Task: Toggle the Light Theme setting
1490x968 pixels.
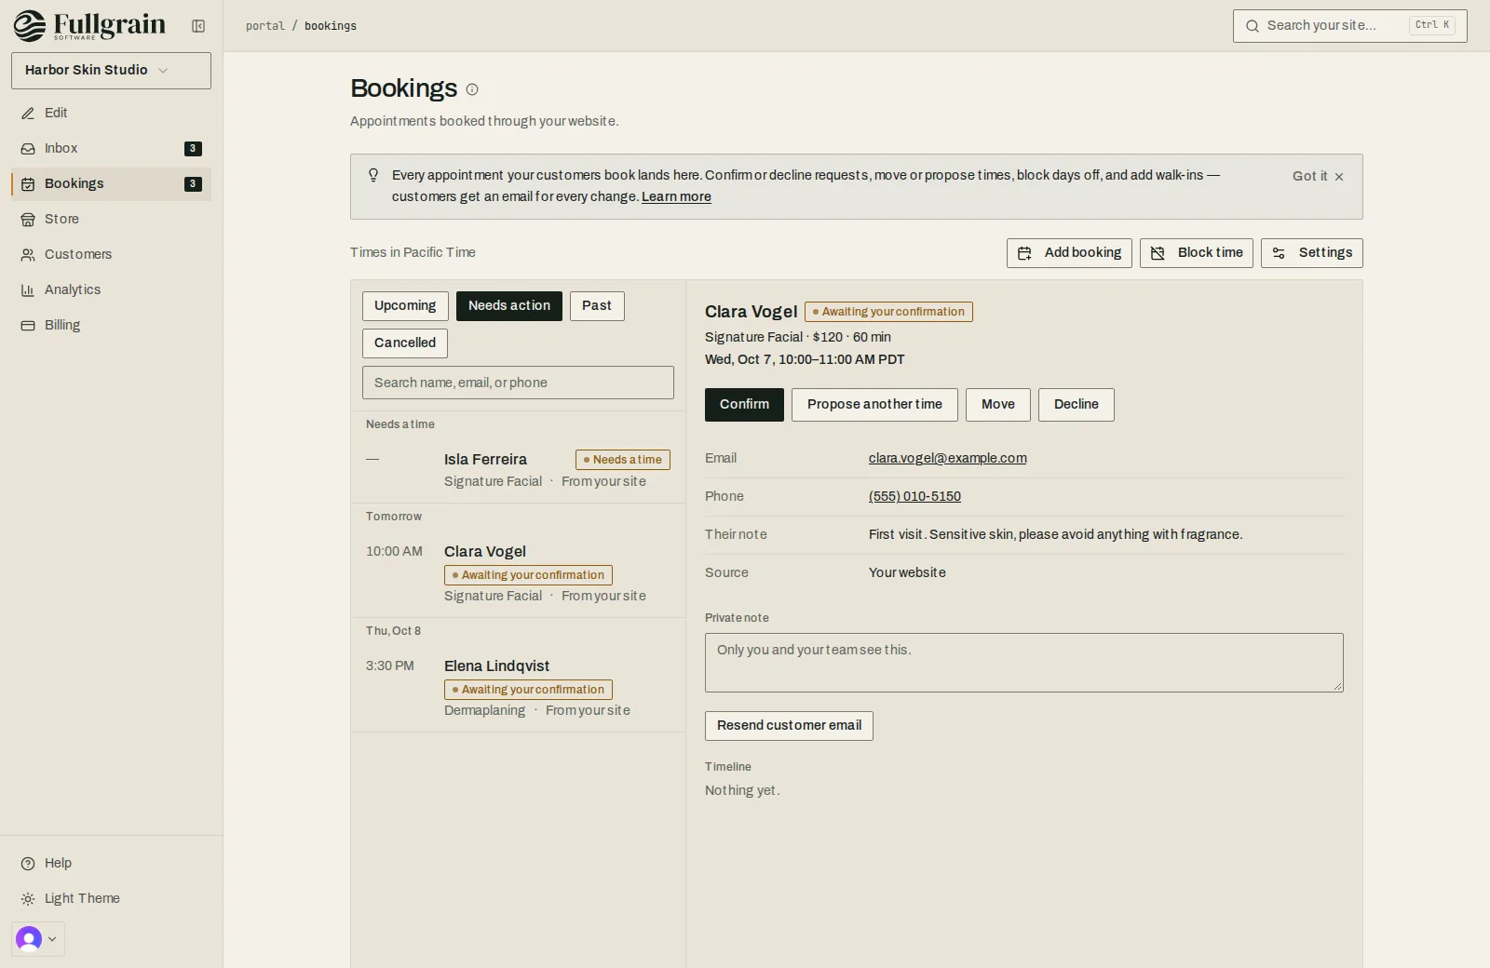Action: 111,898
